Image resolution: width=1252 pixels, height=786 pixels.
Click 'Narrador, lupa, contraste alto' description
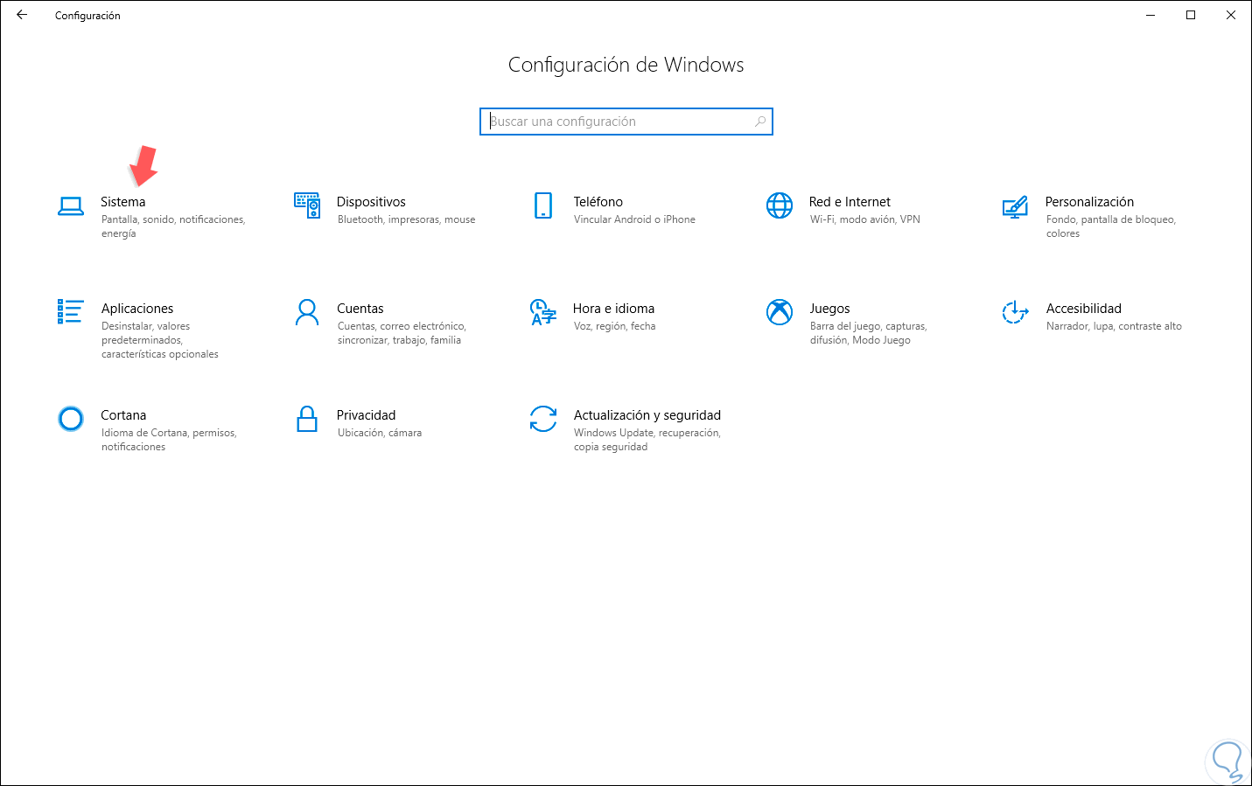pyautogui.click(x=1114, y=326)
